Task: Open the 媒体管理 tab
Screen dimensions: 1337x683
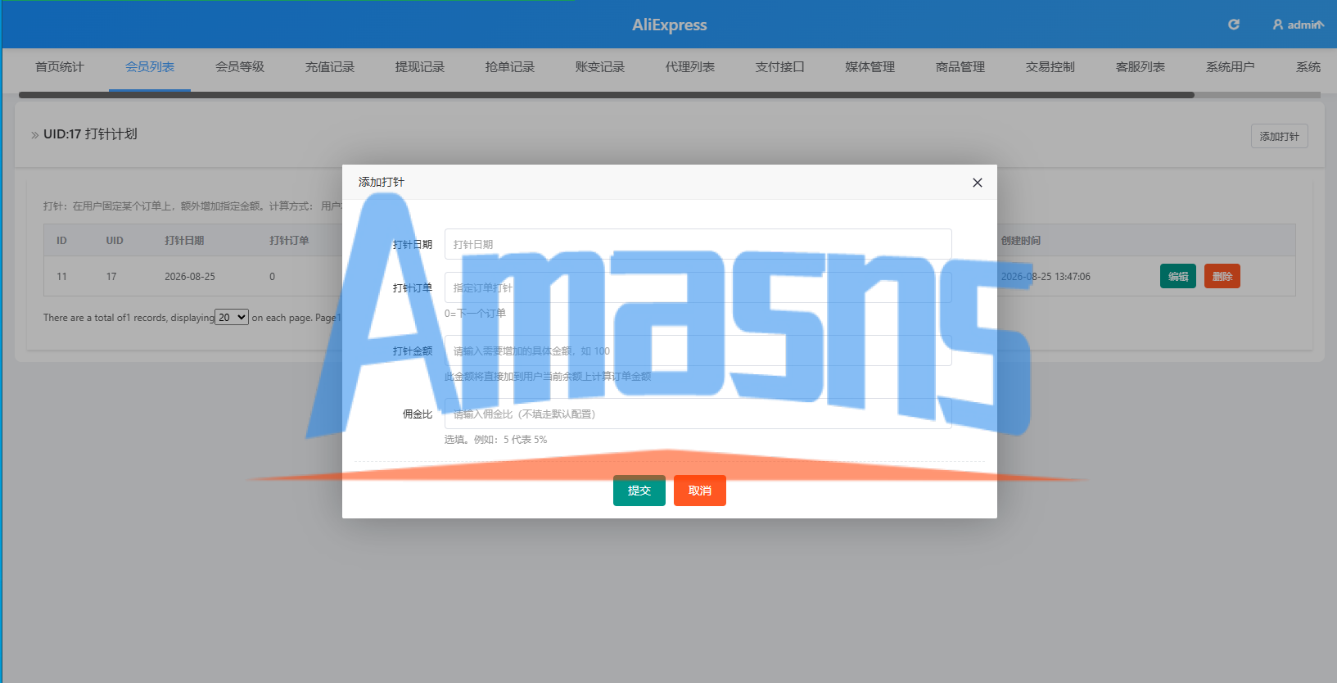Action: point(870,67)
